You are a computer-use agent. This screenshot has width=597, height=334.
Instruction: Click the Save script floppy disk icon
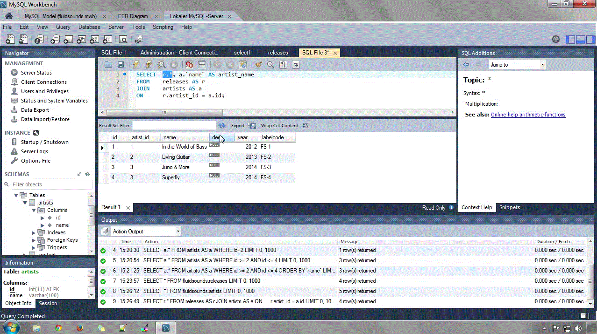coord(121,65)
